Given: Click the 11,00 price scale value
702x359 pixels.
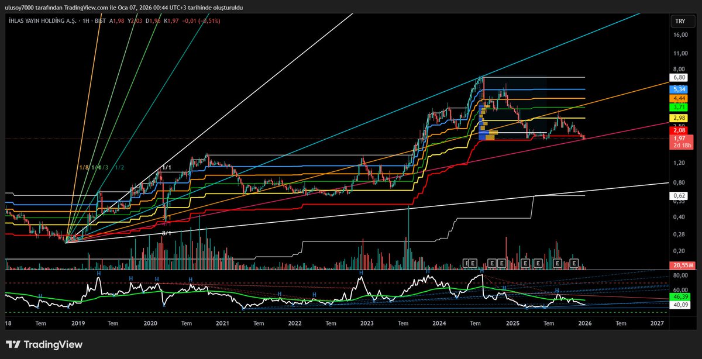Looking at the screenshot, I should pos(680,53).
